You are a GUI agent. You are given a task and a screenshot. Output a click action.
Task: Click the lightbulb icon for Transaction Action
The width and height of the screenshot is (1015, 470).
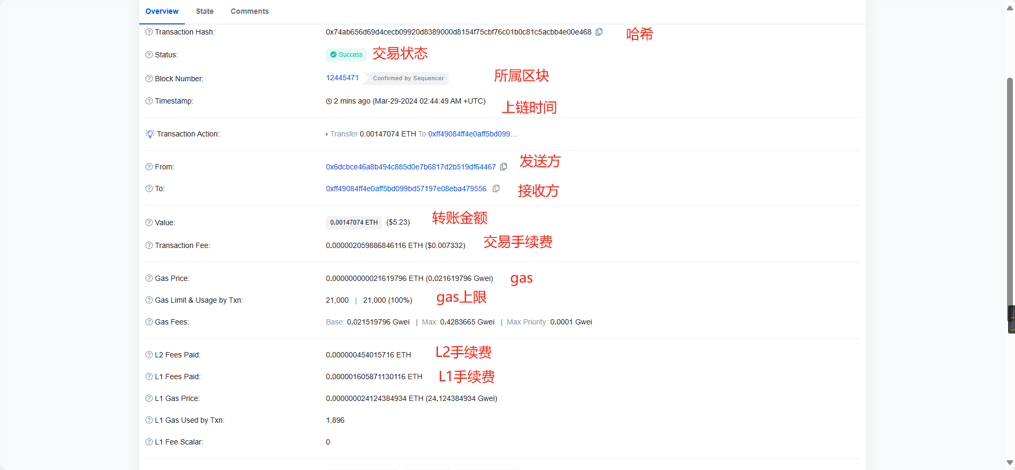tap(150, 134)
